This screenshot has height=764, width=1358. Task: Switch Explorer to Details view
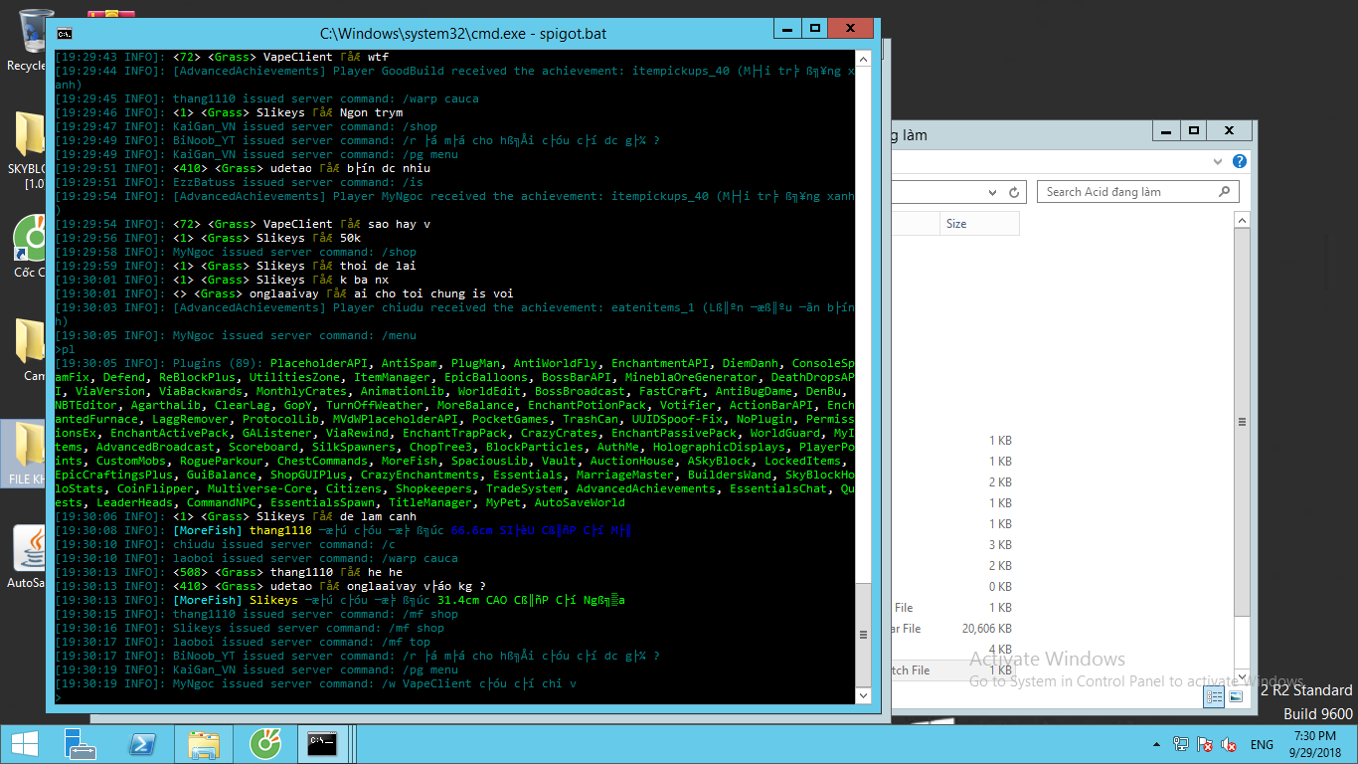(1214, 697)
